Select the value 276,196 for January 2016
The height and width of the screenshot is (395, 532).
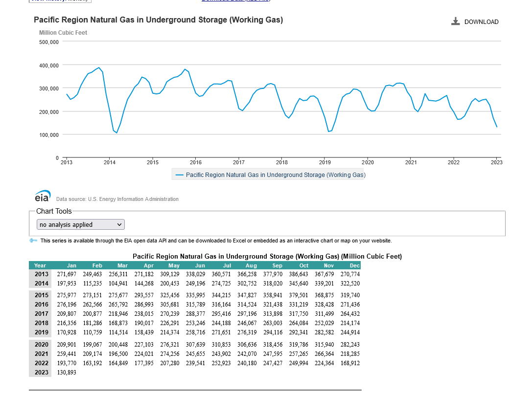(67, 305)
